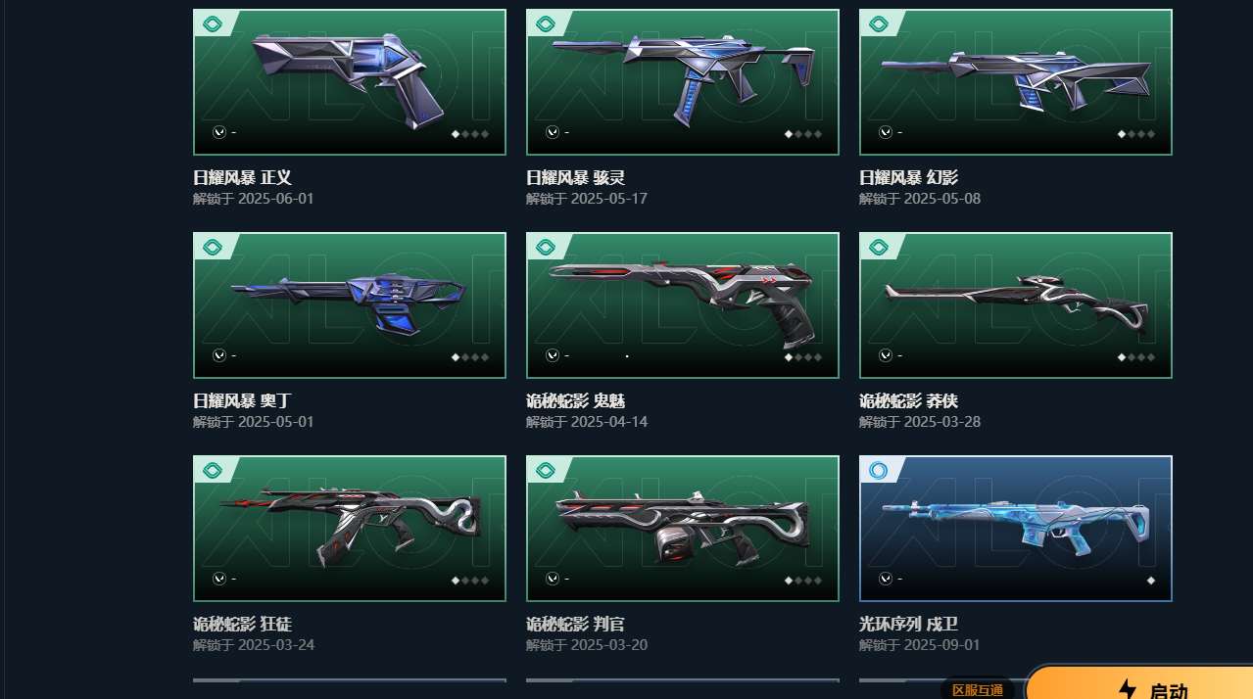Click tier badge icon on 诡秘蛇影 判官 card
The height and width of the screenshot is (699, 1253).
(545, 470)
